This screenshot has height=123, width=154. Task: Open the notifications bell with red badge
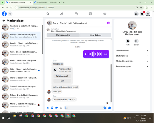click(x=142, y=14)
